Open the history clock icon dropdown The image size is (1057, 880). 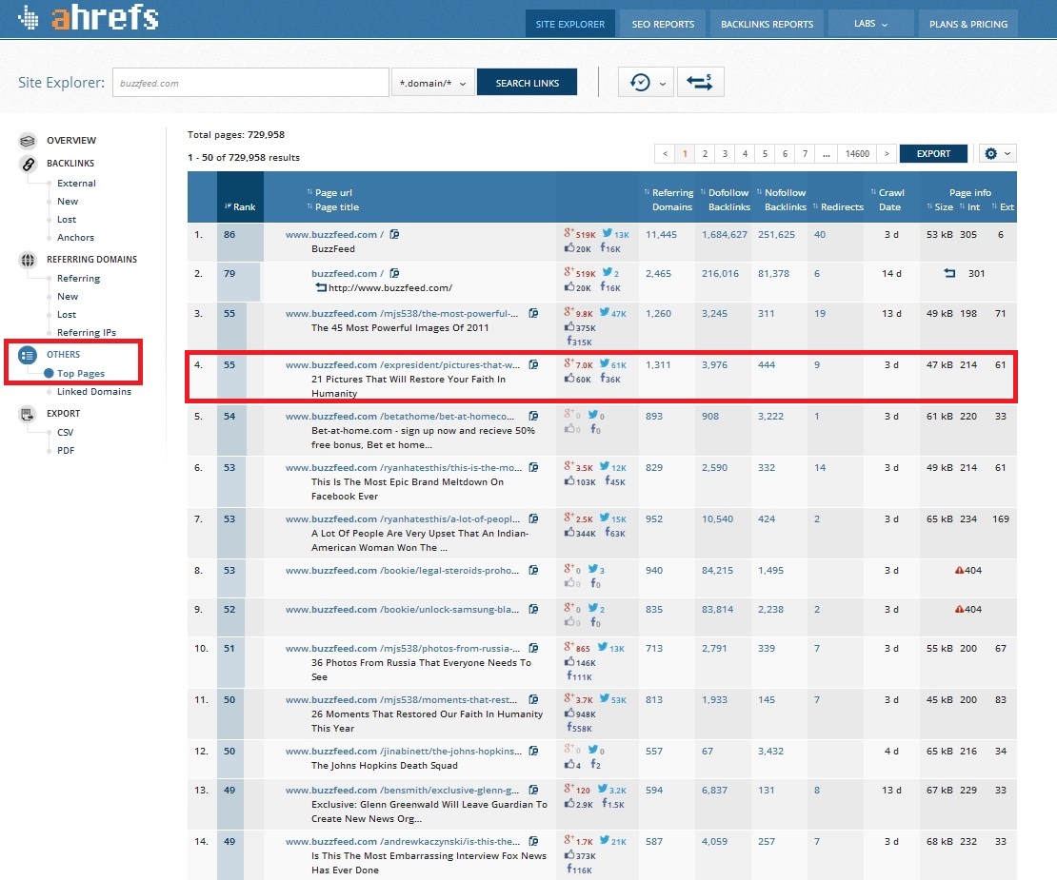click(x=646, y=82)
